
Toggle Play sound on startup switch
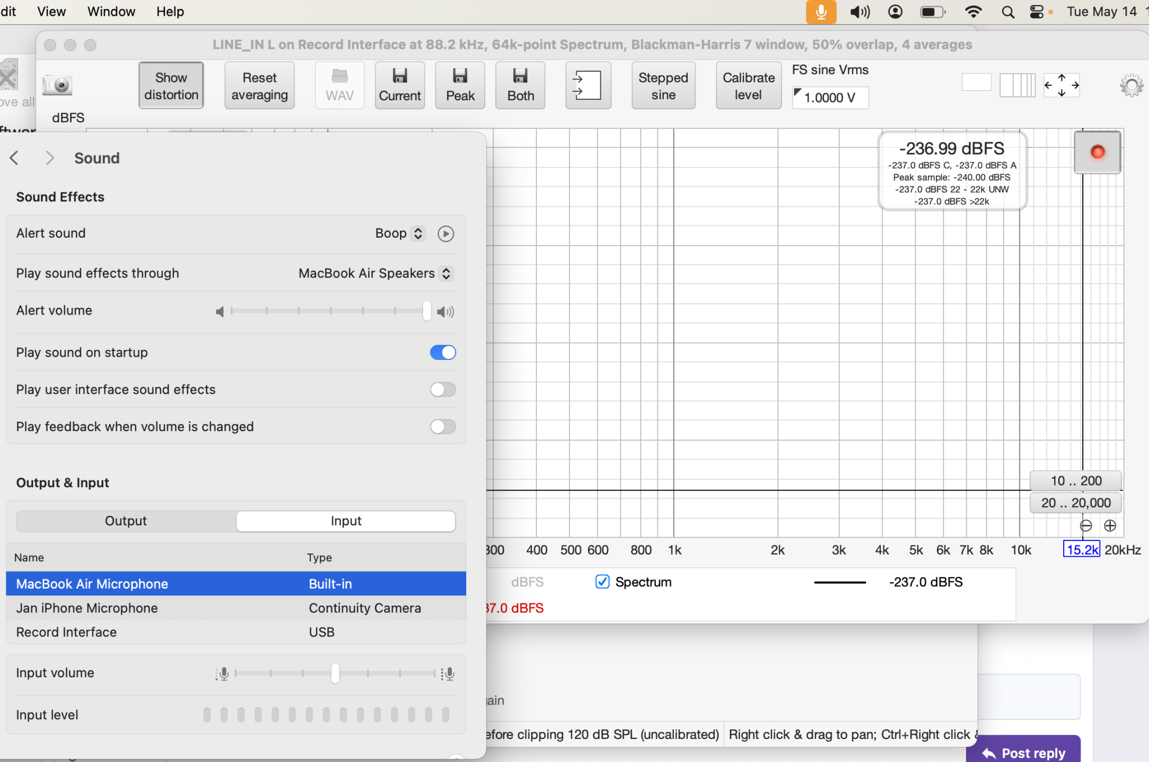tap(443, 352)
